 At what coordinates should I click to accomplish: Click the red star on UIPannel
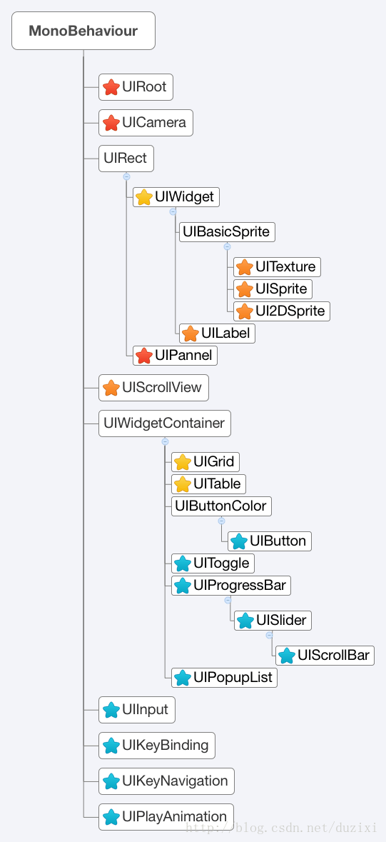pyautogui.click(x=144, y=355)
